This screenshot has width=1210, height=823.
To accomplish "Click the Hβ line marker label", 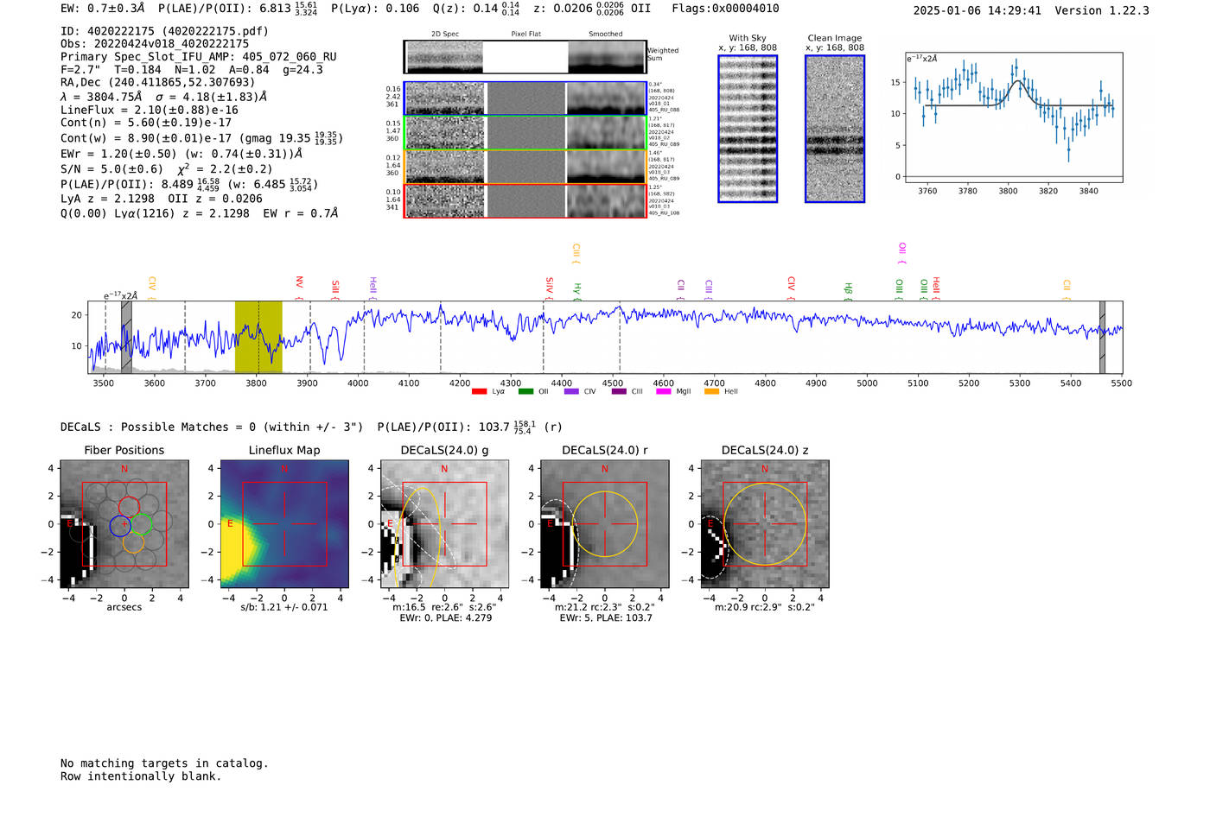I will coord(848,292).
